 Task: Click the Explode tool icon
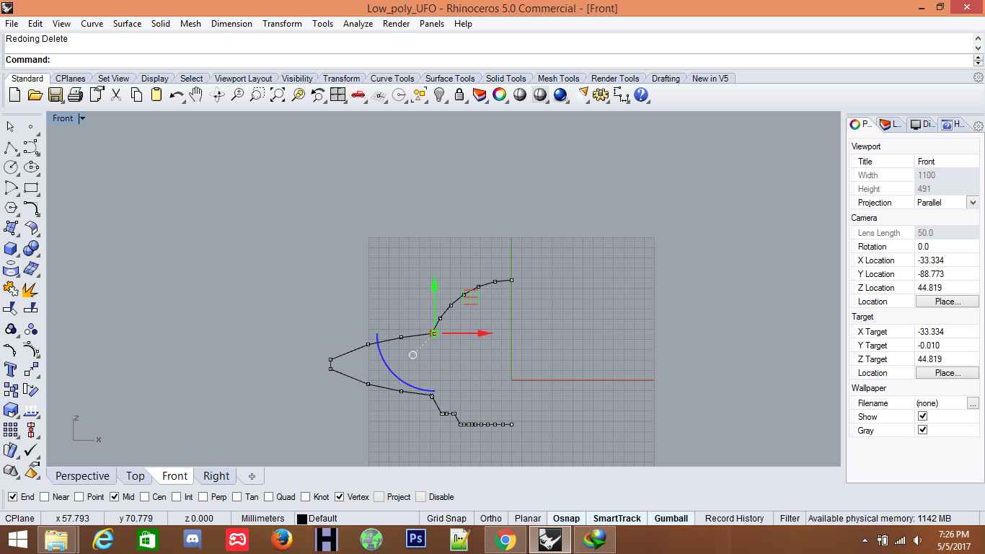(x=31, y=289)
